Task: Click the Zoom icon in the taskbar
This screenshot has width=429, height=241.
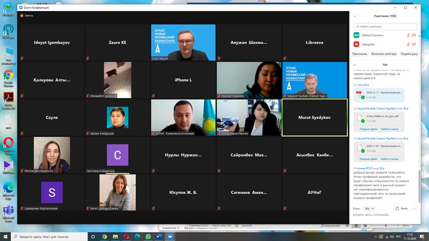Action: click(170, 237)
